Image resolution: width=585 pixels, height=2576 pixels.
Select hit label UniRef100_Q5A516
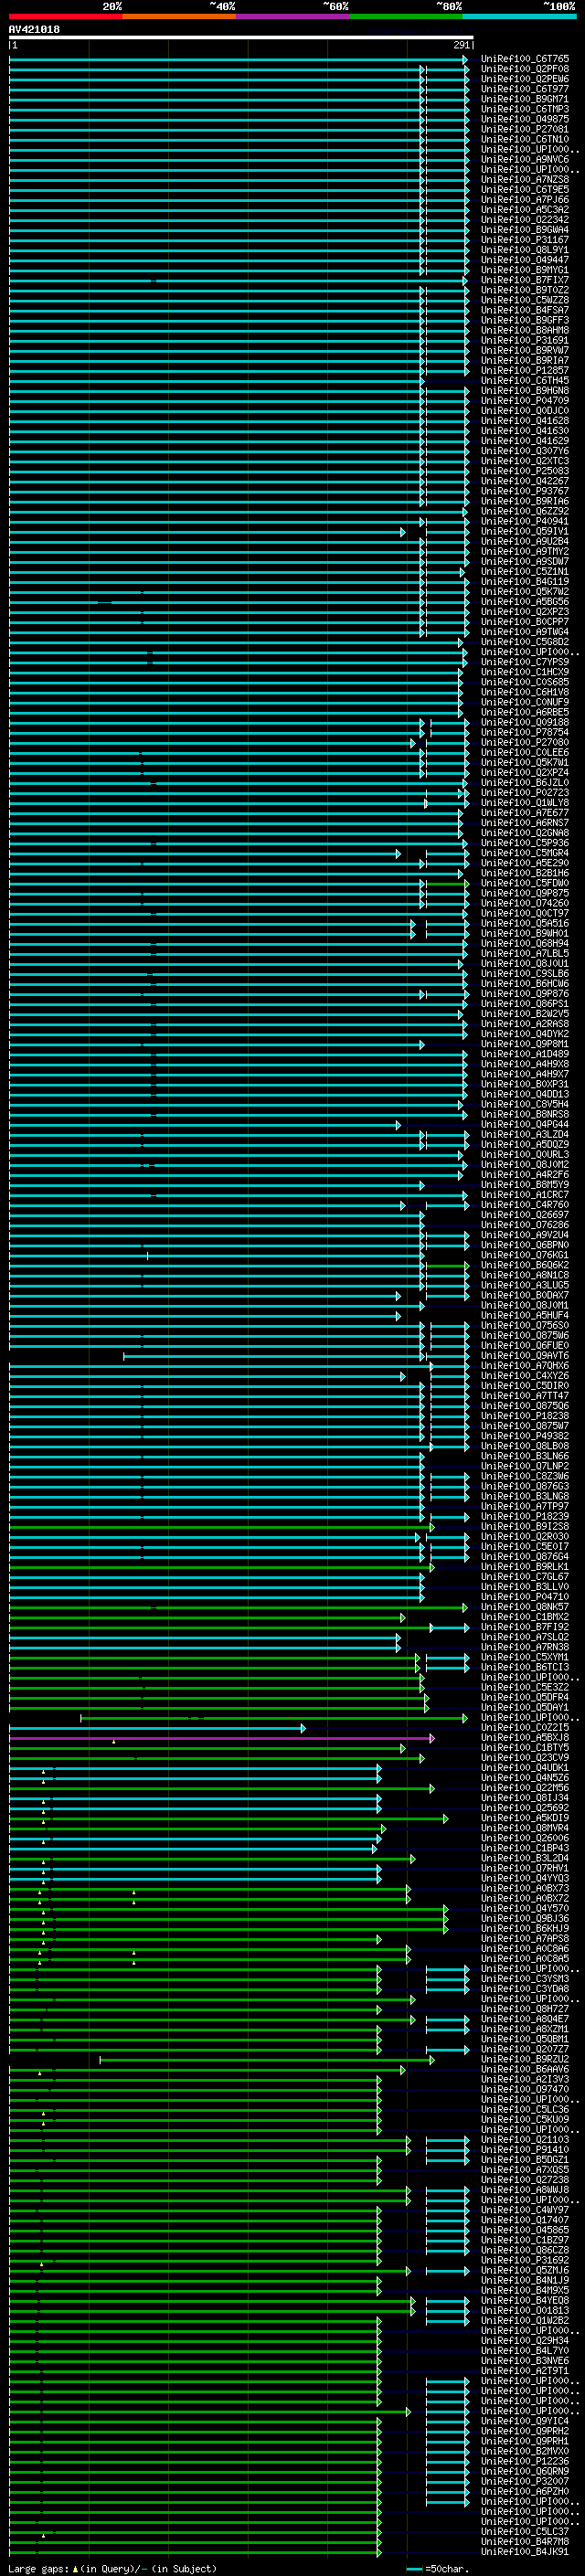click(x=525, y=923)
